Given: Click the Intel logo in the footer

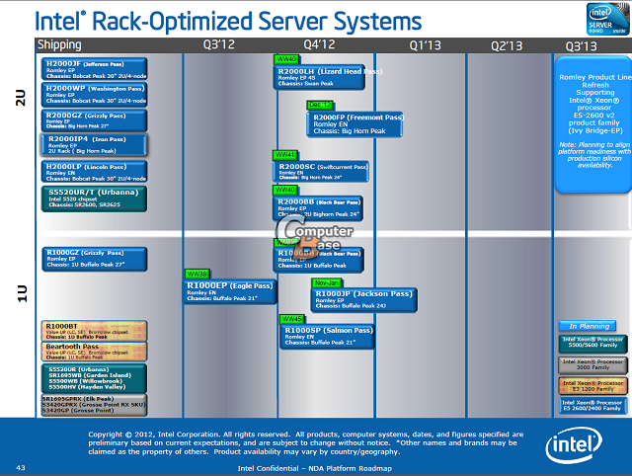Looking at the screenshot, I should point(574,445).
